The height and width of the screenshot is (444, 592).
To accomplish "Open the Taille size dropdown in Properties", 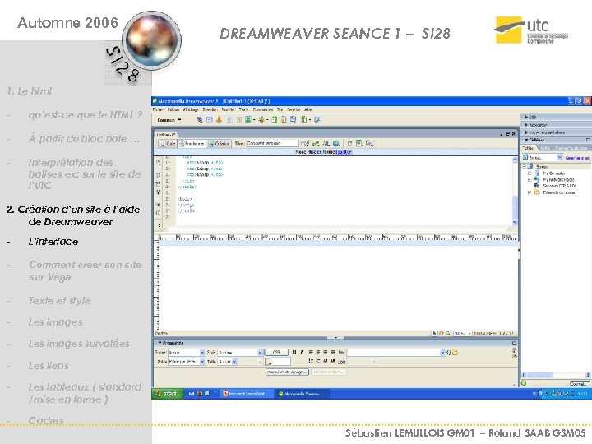I will (x=234, y=362).
